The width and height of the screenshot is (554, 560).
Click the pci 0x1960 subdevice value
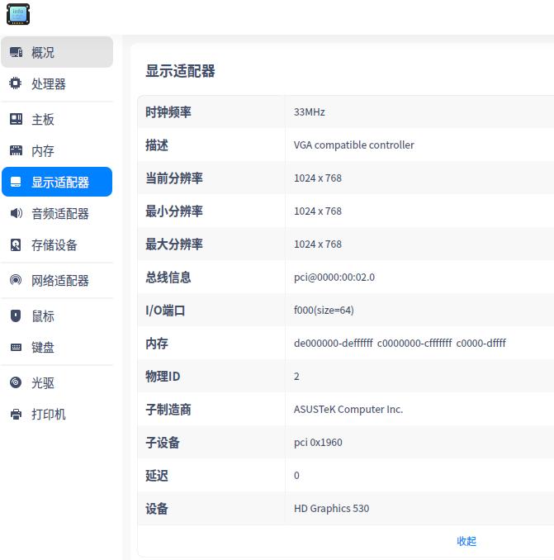point(318,442)
